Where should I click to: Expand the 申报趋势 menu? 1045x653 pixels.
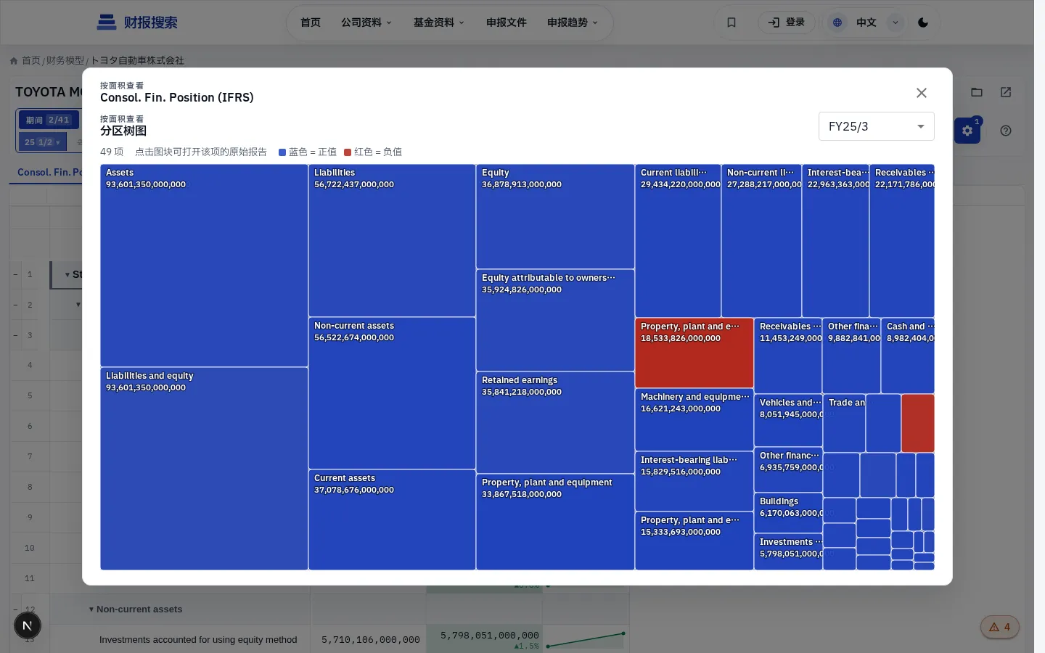(573, 22)
